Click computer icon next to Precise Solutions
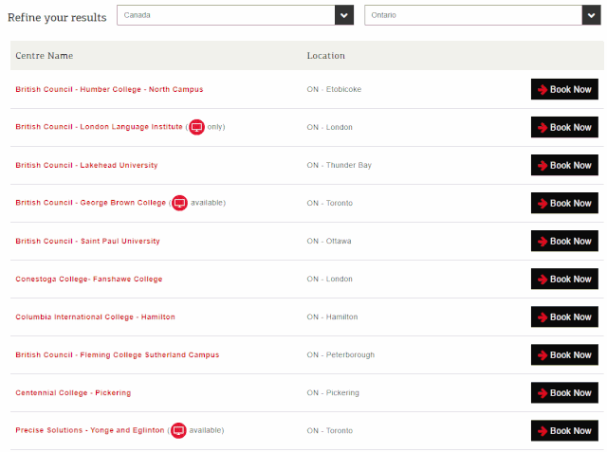Viewport: 607px width, 452px height. pyautogui.click(x=178, y=430)
